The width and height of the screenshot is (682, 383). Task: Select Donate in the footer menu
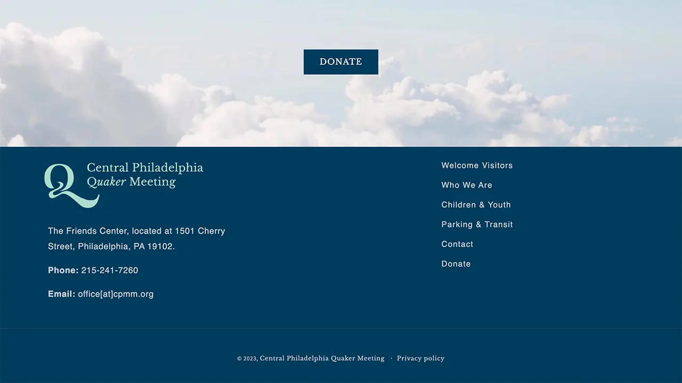(456, 264)
